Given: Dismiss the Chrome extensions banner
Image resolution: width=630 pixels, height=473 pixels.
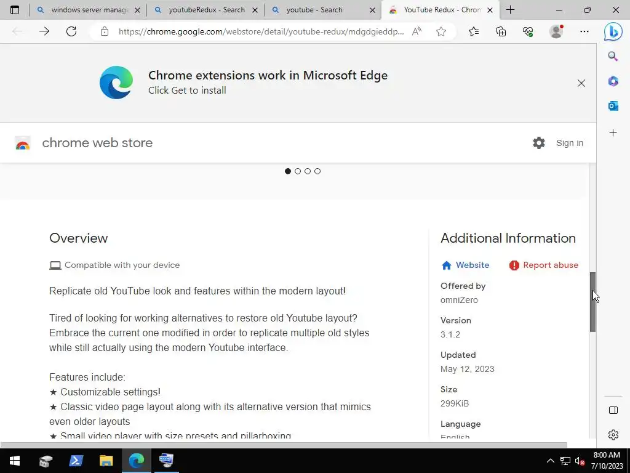Looking at the screenshot, I should point(581,83).
